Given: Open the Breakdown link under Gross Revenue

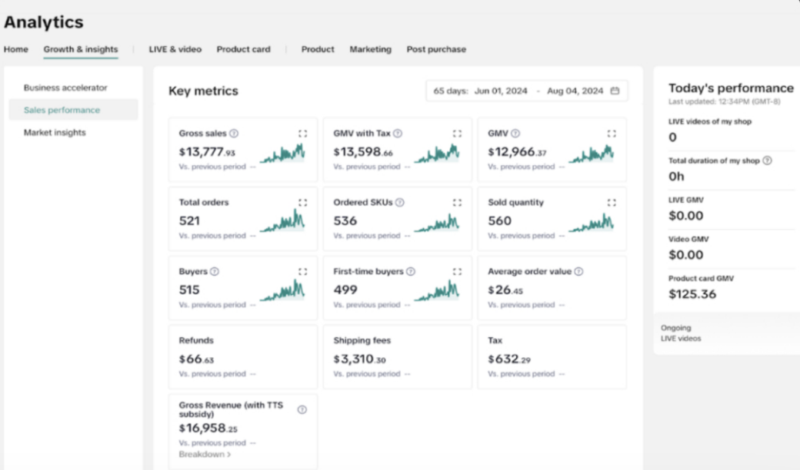Looking at the screenshot, I should [x=205, y=454].
